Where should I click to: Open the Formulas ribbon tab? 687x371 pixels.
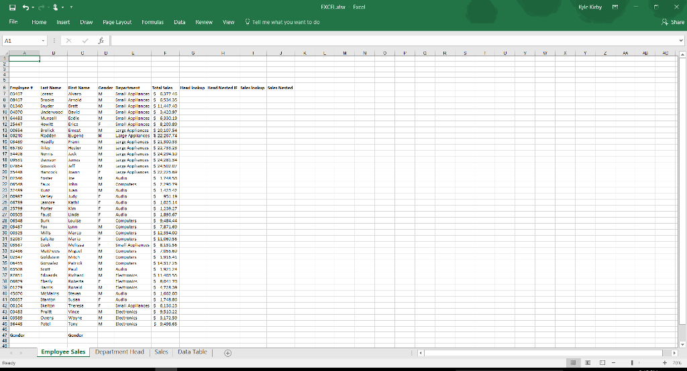(152, 22)
